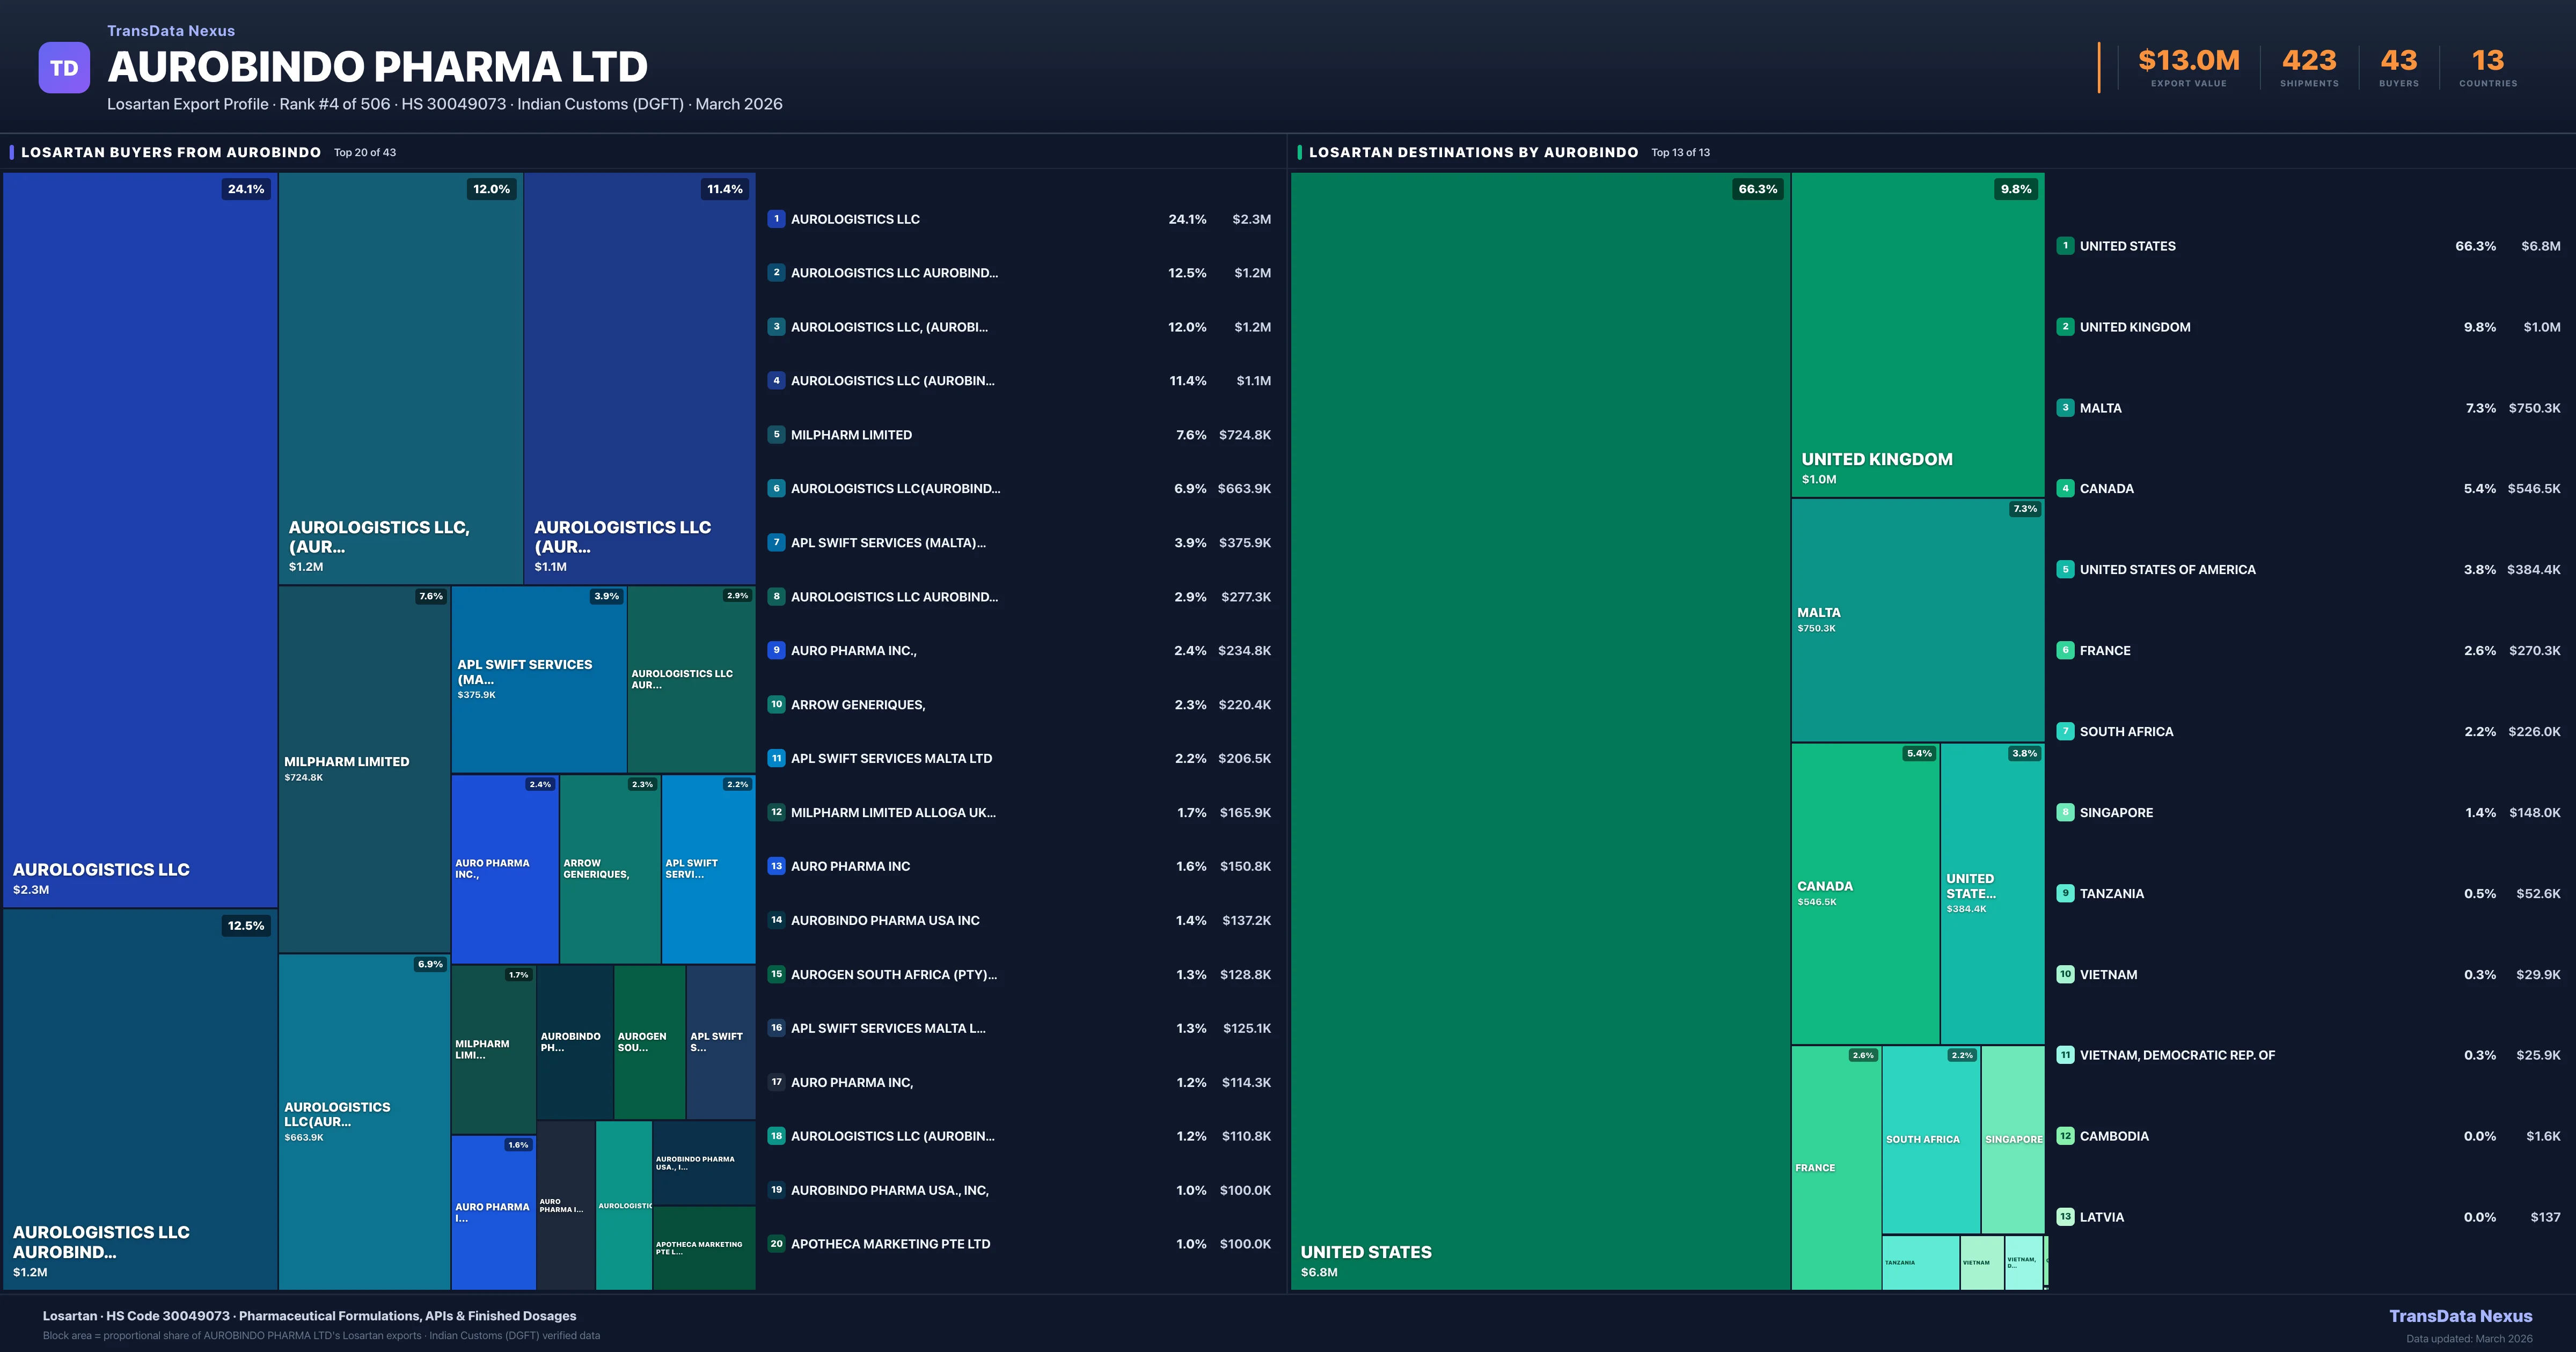Click rank 7 badge beside SOUTH AFRICA
The image size is (2576, 1352).
point(2065,731)
